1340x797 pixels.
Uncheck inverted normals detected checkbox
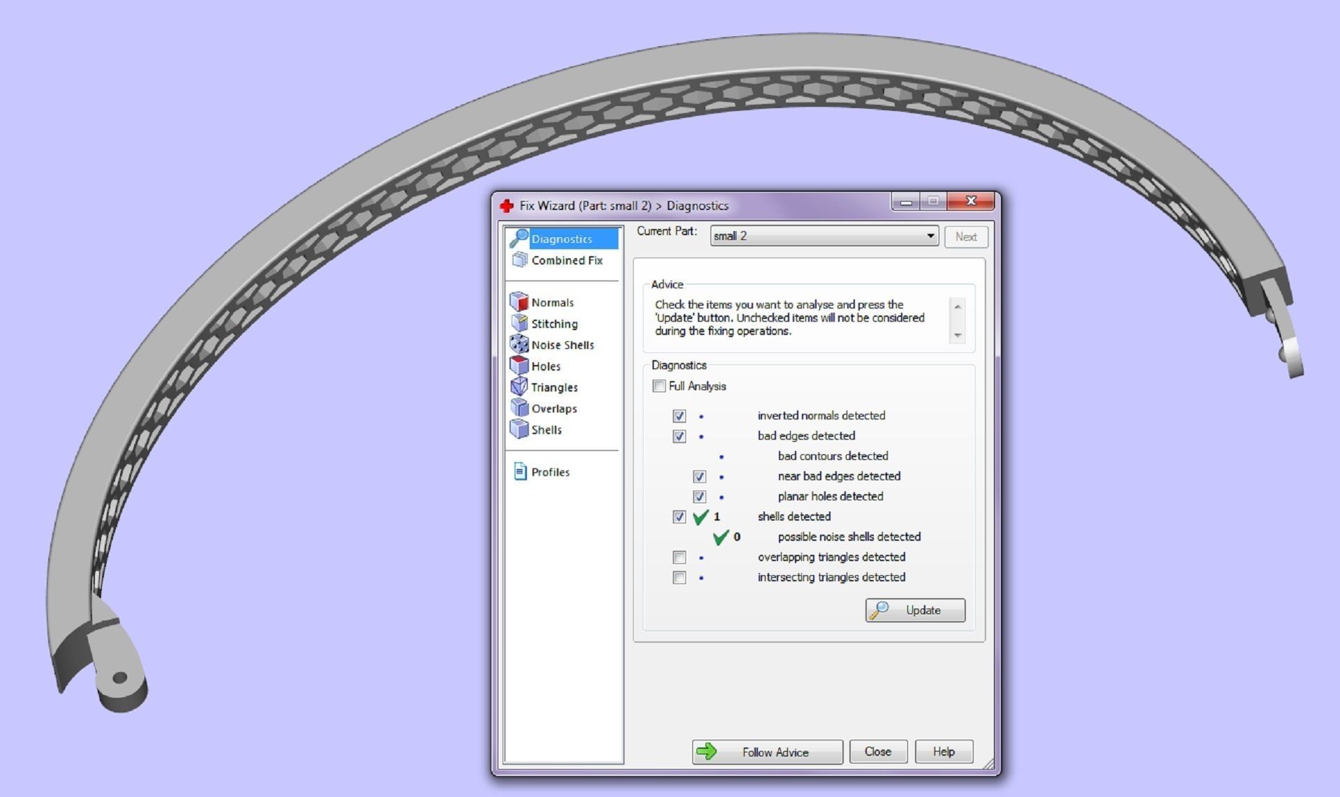[x=679, y=416]
